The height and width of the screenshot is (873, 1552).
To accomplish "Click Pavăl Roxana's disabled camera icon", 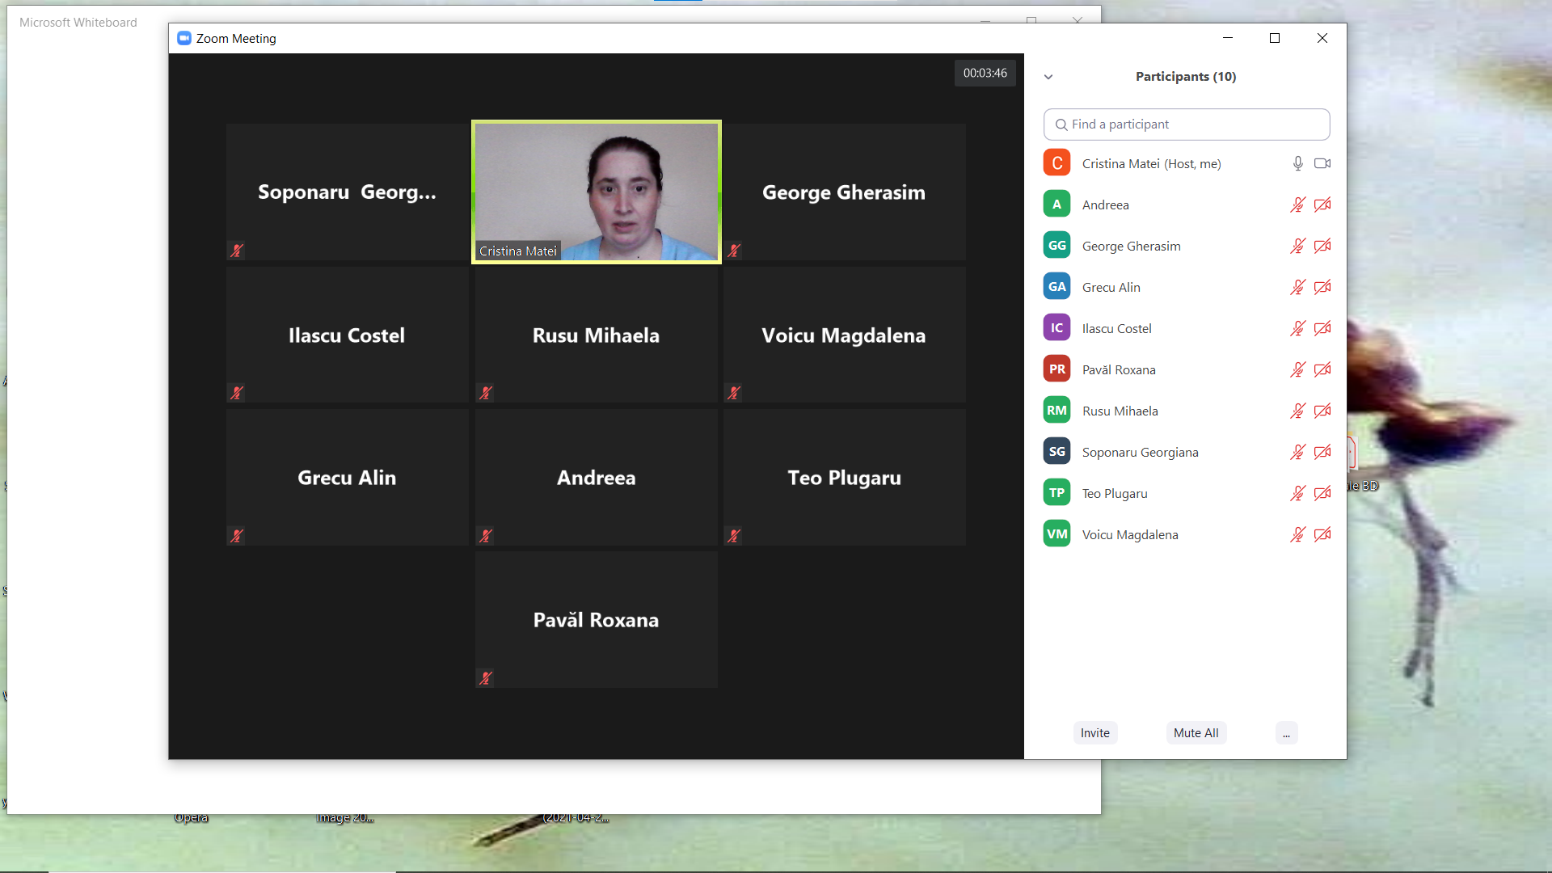I will [x=1322, y=369].
